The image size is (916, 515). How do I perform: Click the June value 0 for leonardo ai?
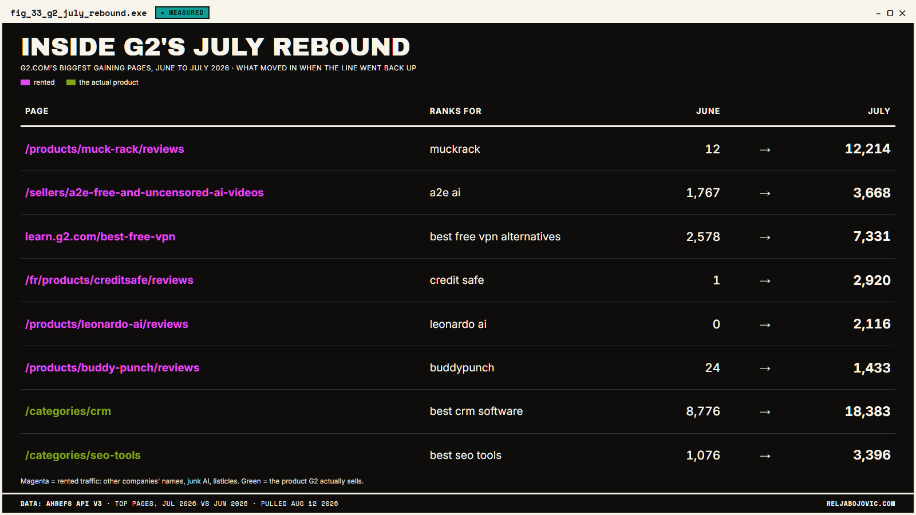coord(716,324)
